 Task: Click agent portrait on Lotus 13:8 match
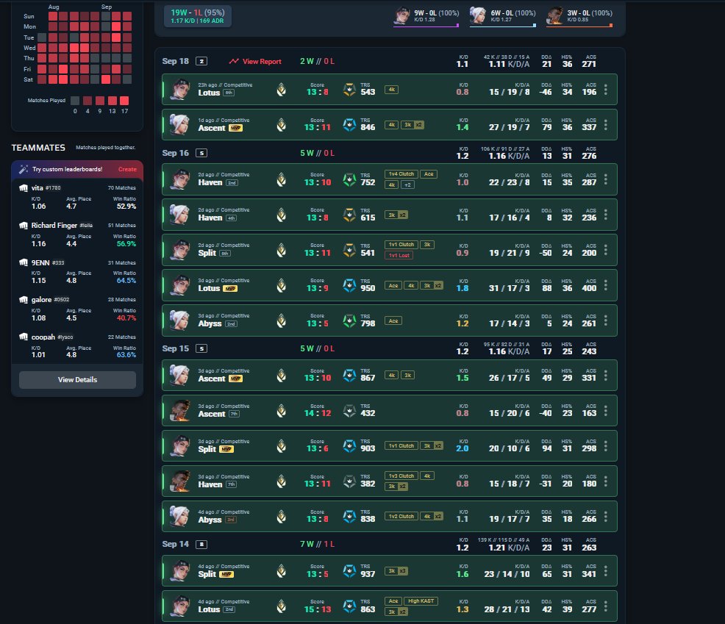pyautogui.click(x=179, y=90)
